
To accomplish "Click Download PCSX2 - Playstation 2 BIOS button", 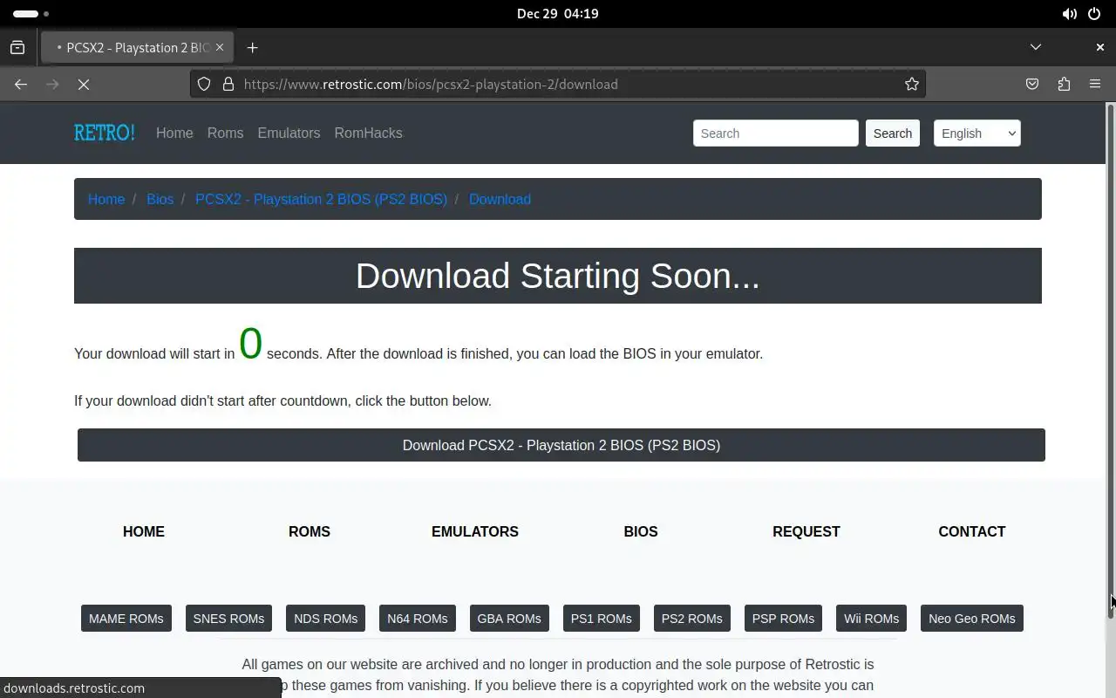I will click(x=561, y=445).
